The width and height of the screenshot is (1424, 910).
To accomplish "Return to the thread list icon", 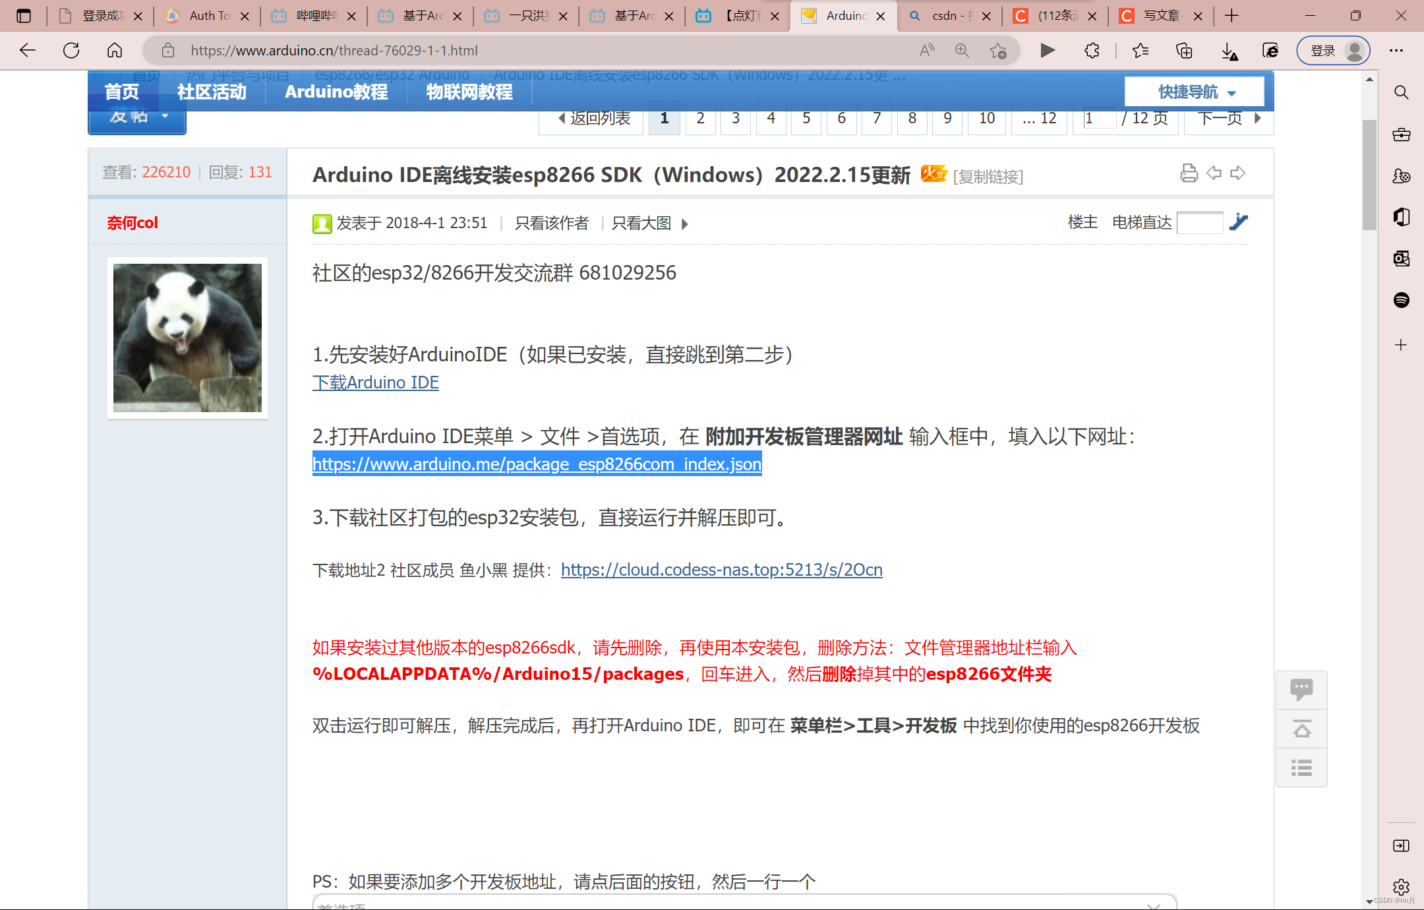I will pyautogui.click(x=1301, y=768).
